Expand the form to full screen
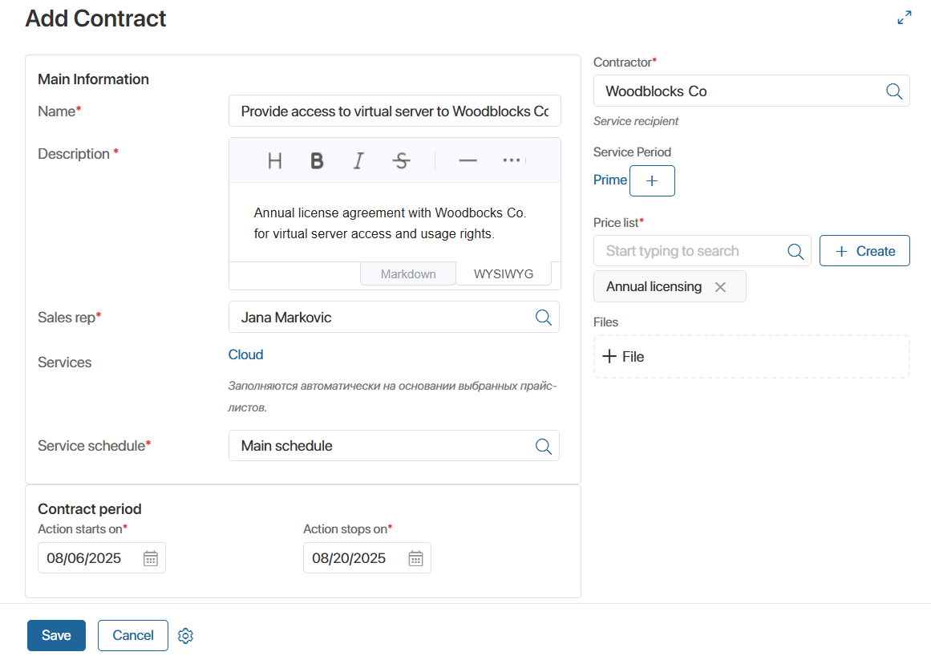 (x=904, y=18)
